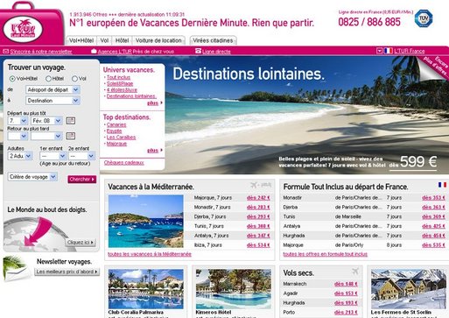Open the return day dropdown

18,136
